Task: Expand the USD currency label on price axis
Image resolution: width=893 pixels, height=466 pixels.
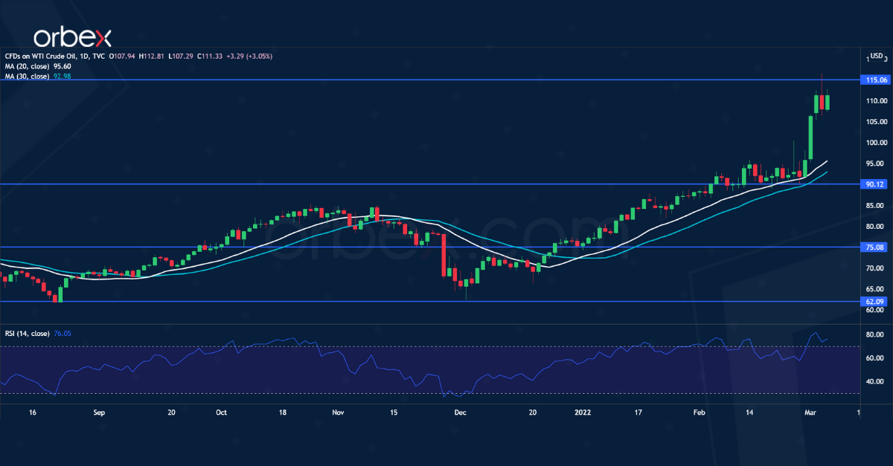Action: click(875, 55)
